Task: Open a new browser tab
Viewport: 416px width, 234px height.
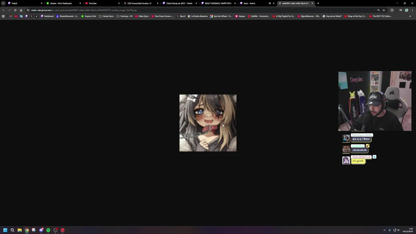Action: tap(318, 3)
